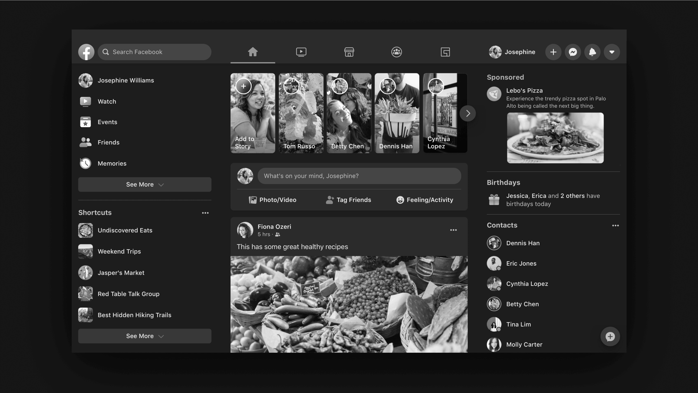The height and width of the screenshot is (393, 698).
Task: Click the notifications bell icon
Action: coord(592,52)
